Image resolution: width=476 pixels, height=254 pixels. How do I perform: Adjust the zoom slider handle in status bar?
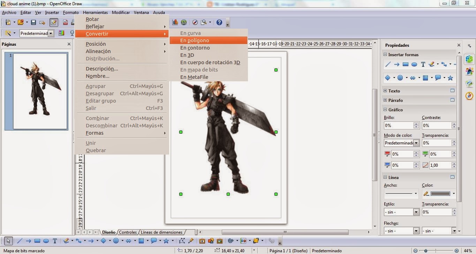(x=425, y=251)
